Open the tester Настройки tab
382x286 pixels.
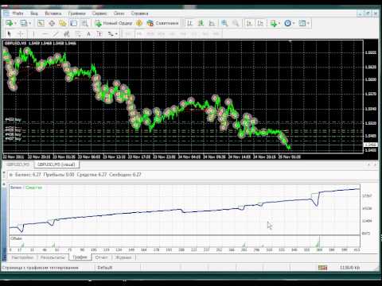pos(22,257)
